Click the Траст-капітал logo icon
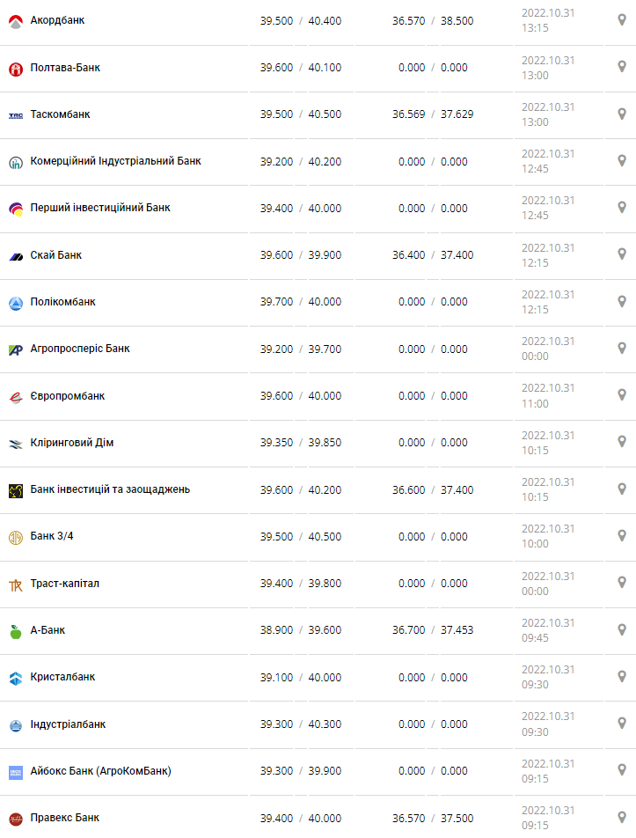Screen dimensions: 636x838 point(15,584)
